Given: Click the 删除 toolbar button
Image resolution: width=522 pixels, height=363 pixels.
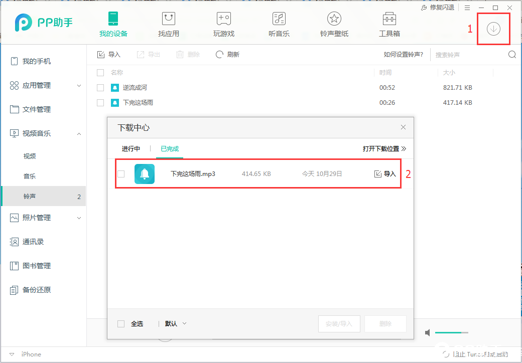Looking at the screenshot, I should point(188,55).
